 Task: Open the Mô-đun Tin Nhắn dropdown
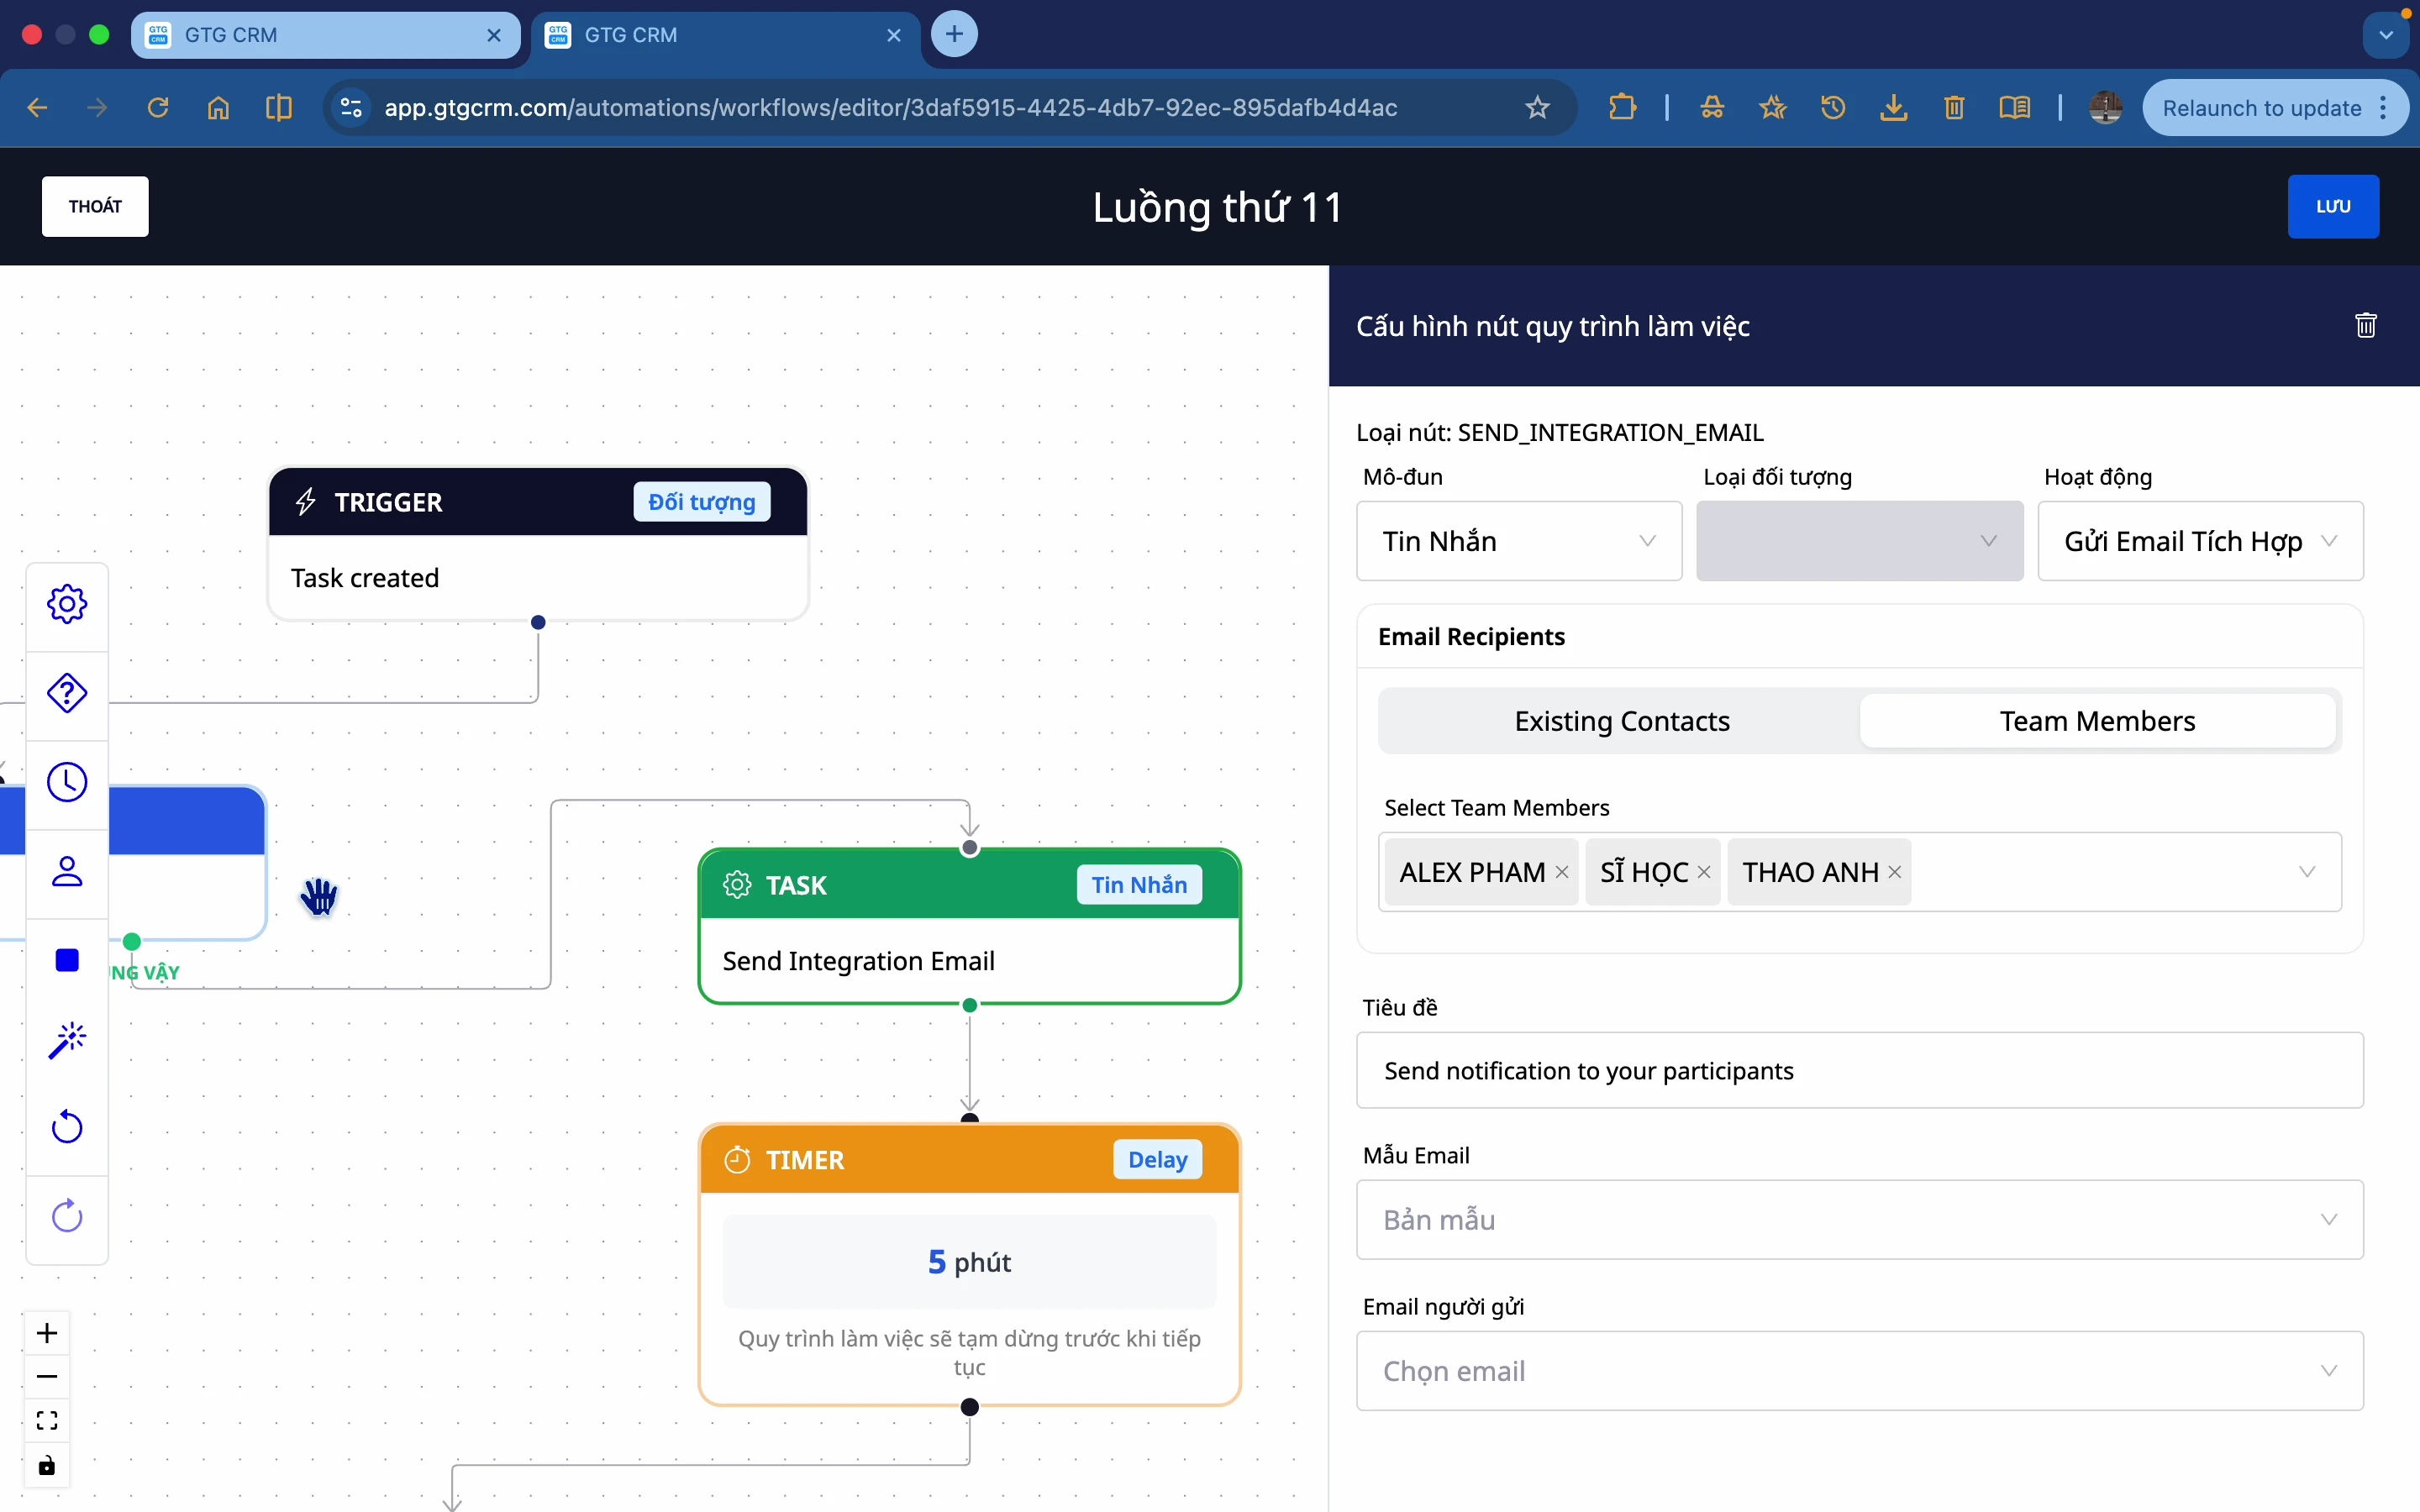pos(1518,541)
